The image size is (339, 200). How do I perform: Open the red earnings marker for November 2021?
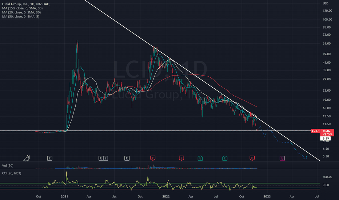tap(153, 158)
